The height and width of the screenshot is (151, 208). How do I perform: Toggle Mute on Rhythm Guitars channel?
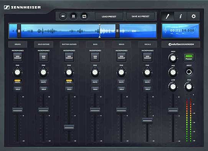(69, 82)
